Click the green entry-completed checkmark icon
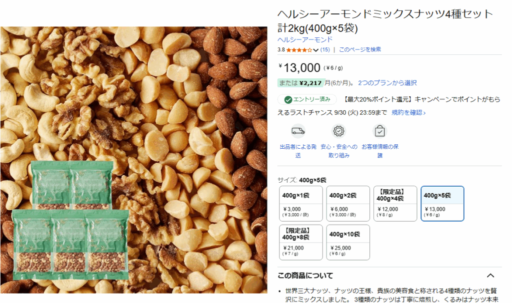This screenshot has width=512, height=303. point(288,99)
